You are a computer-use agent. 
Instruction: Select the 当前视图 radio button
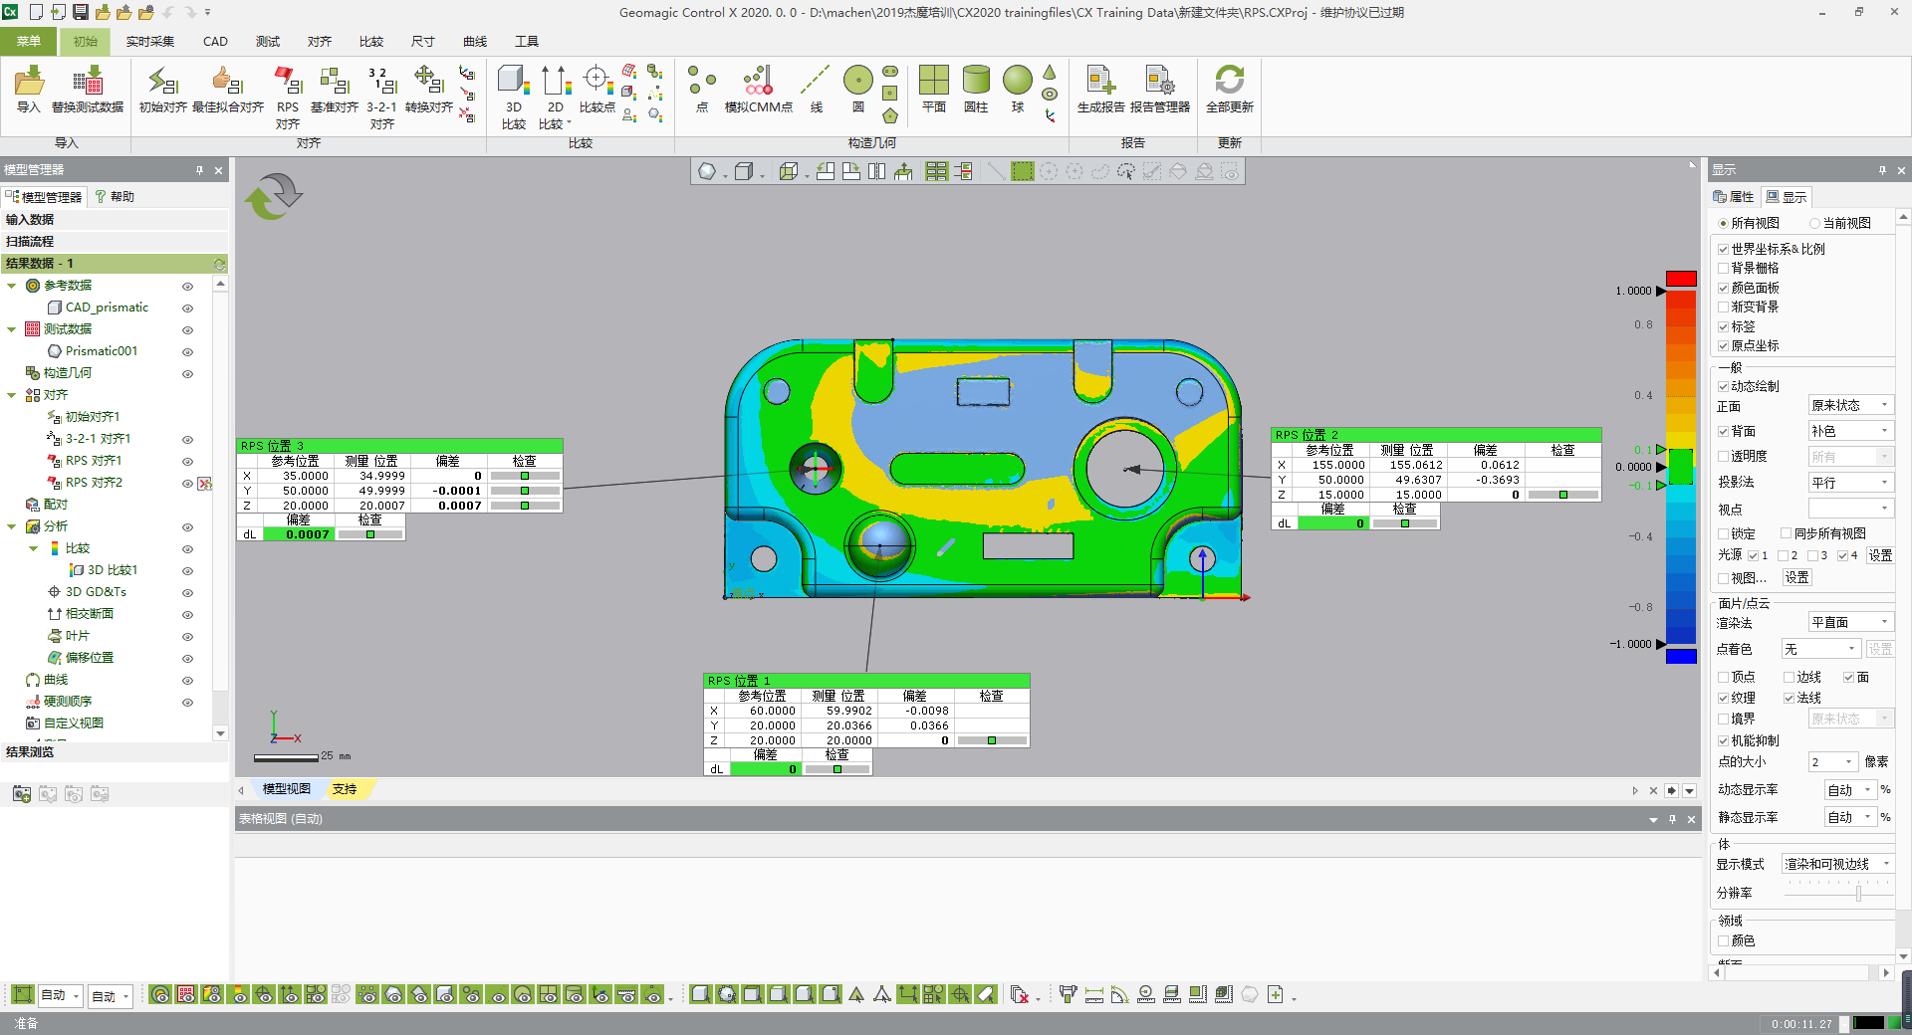(1814, 224)
